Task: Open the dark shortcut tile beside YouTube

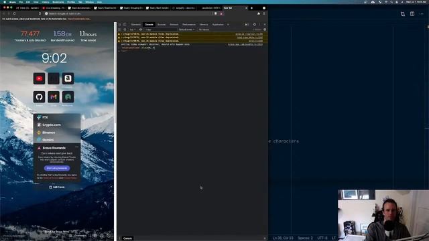Action: point(54,79)
